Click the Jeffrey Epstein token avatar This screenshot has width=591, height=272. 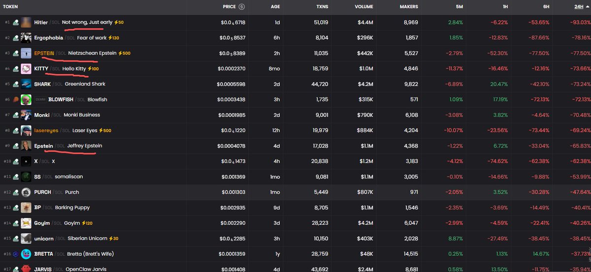pos(26,146)
